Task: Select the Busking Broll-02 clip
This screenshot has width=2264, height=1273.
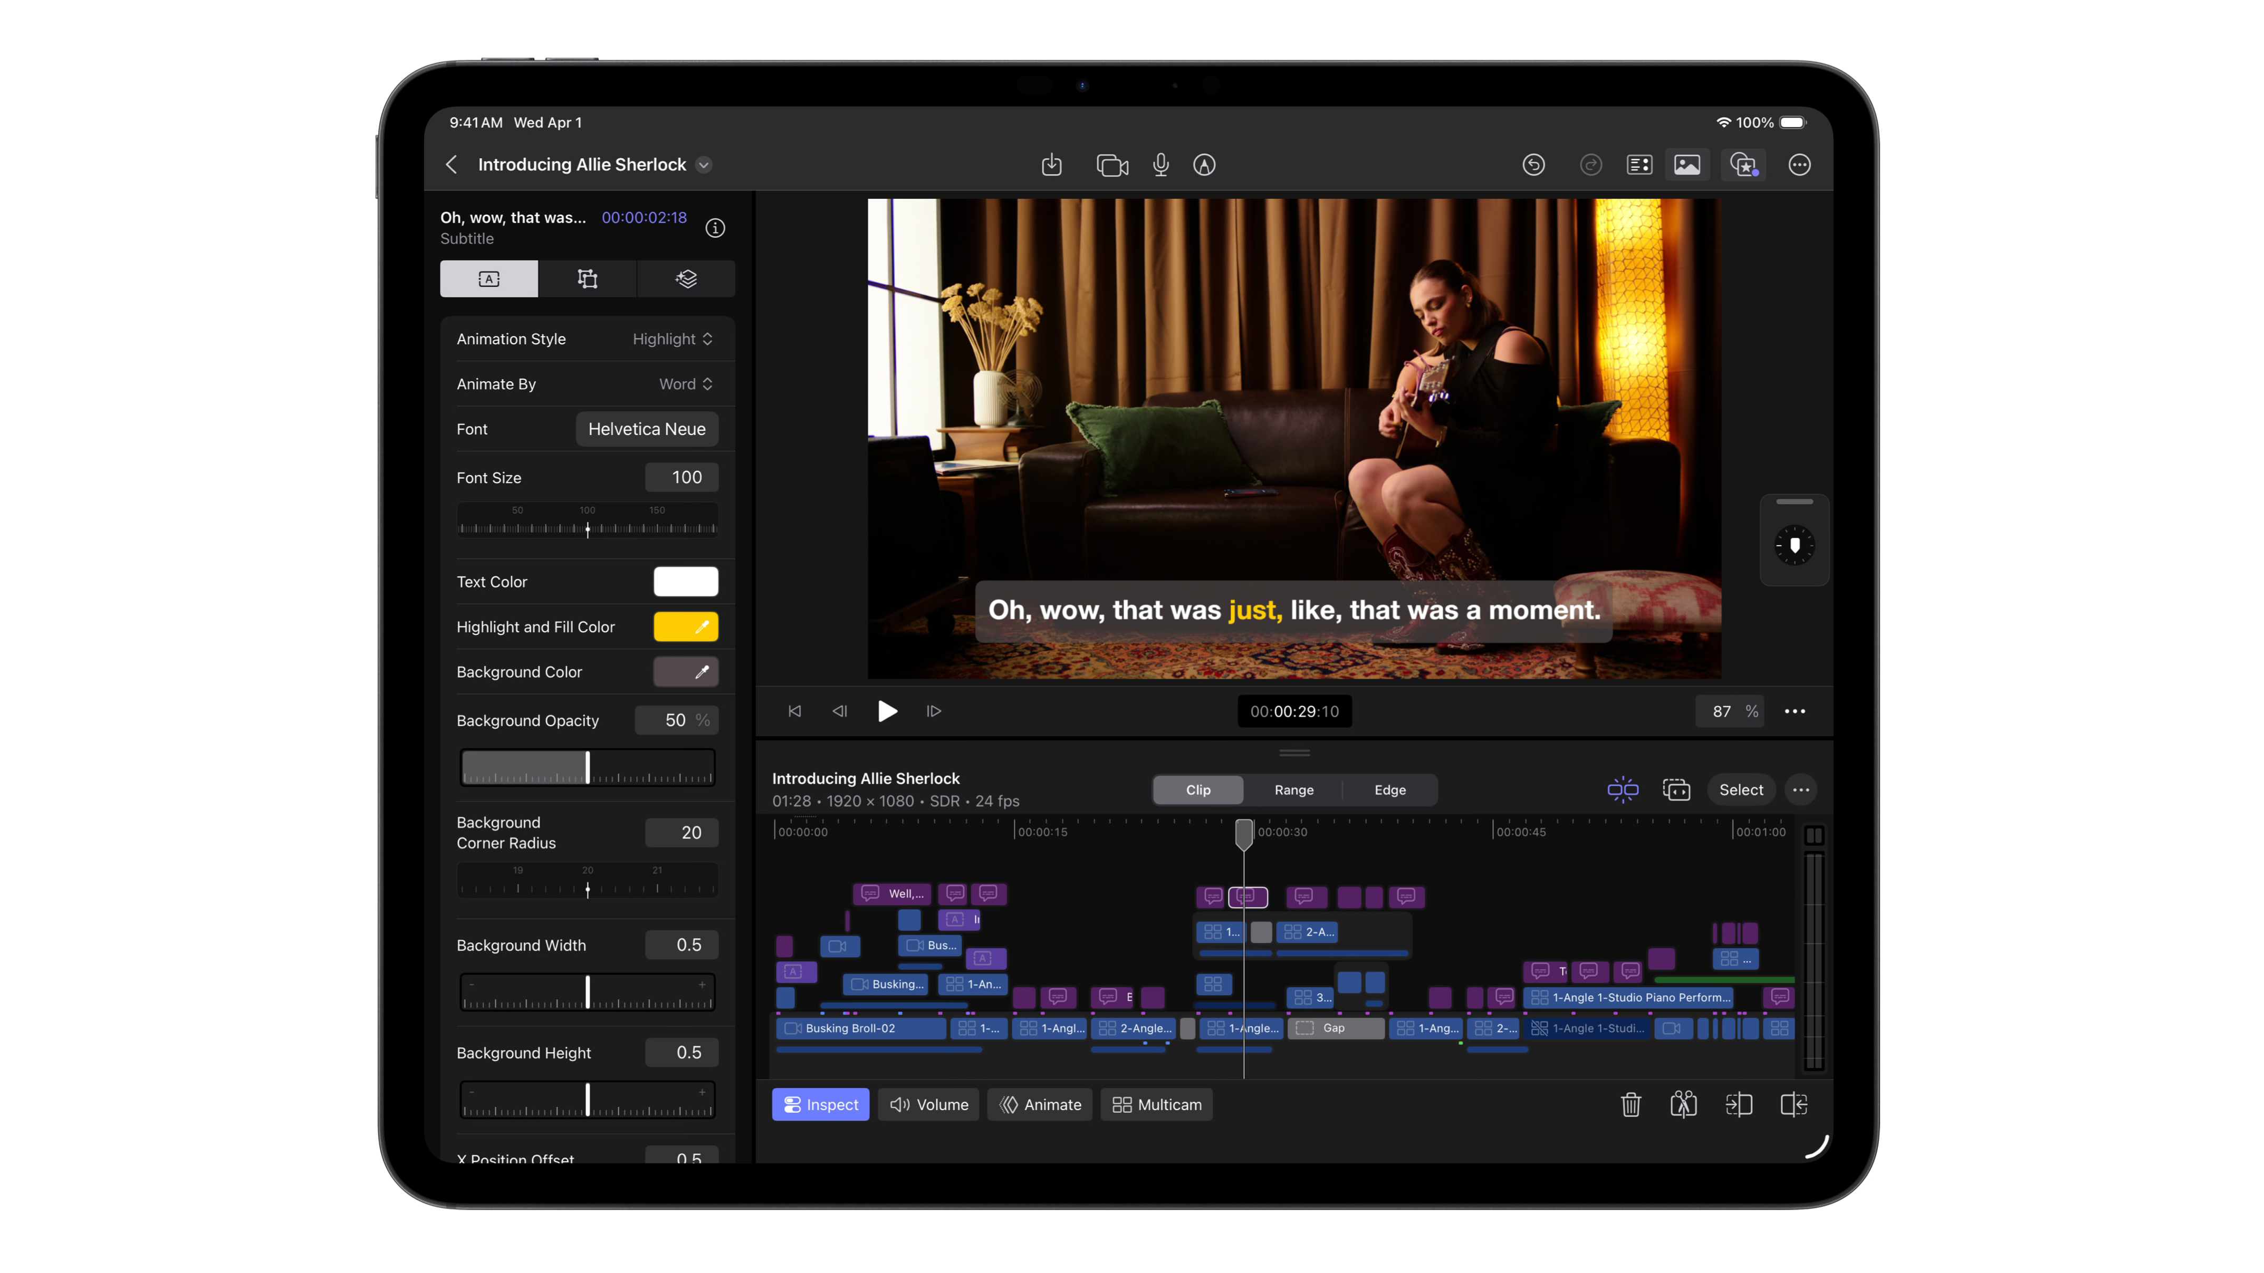Action: point(861,1028)
